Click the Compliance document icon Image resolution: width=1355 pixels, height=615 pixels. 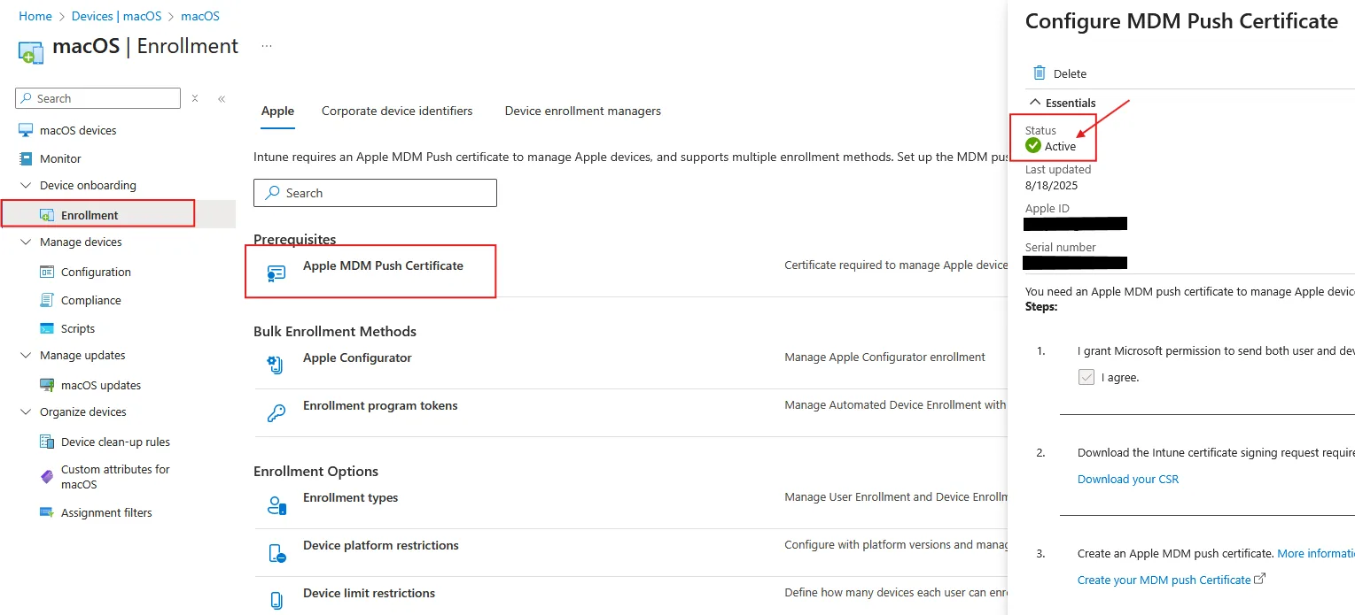[47, 300]
